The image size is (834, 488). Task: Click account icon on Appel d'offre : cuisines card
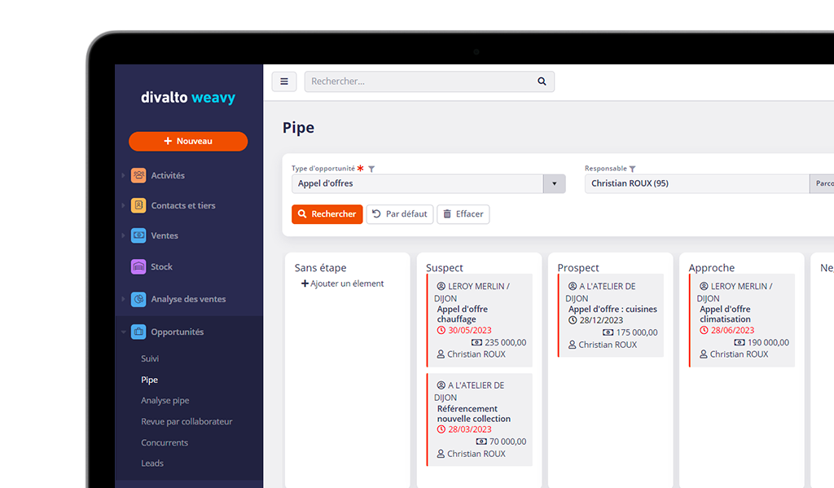click(x=573, y=286)
